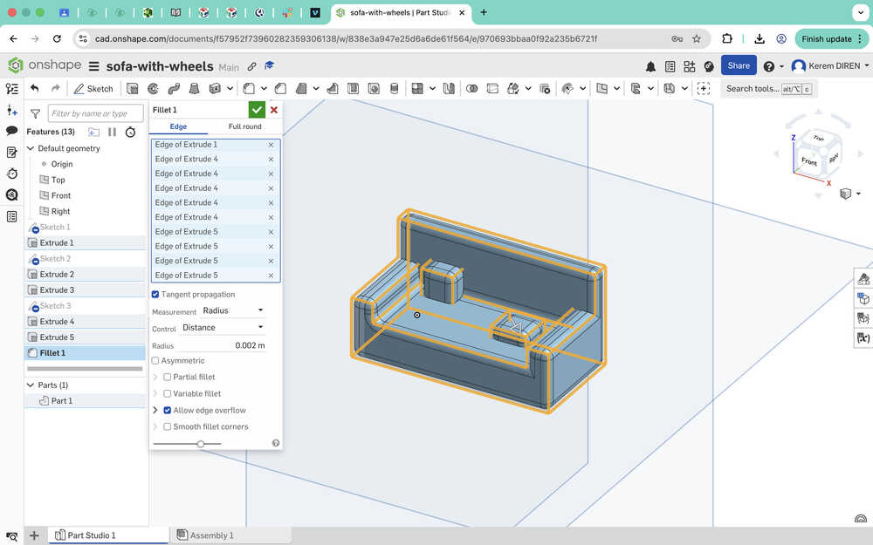
Task: Click the rollback bar pause icon
Action: point(112,132)
